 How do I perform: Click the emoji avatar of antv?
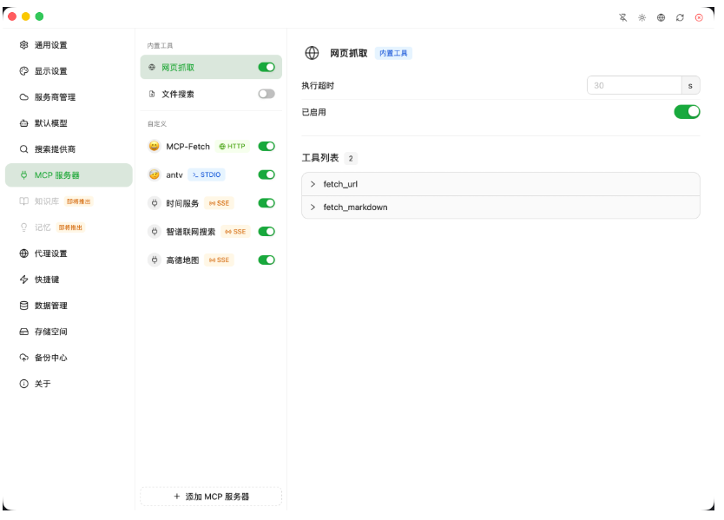point(155,174)
